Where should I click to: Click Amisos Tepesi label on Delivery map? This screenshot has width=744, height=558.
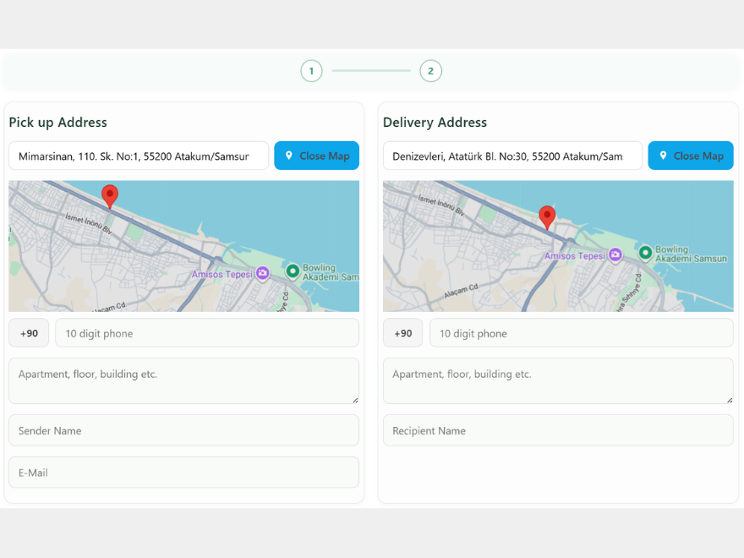[575, 255]
